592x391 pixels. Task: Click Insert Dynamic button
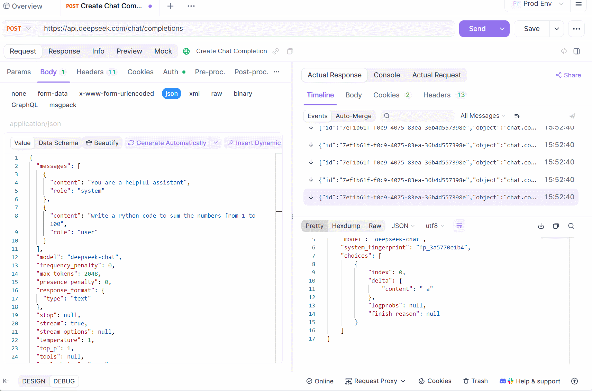254,143
